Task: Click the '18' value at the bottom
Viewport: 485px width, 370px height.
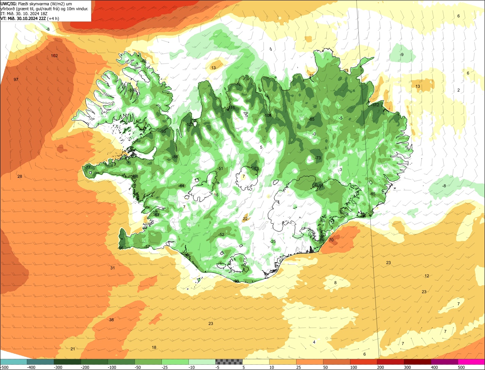Action: (x=154, y=347)
